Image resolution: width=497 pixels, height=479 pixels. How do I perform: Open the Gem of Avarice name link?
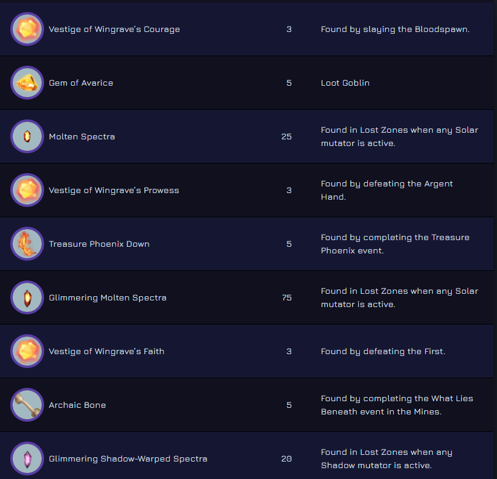click(x=81, y=83)
